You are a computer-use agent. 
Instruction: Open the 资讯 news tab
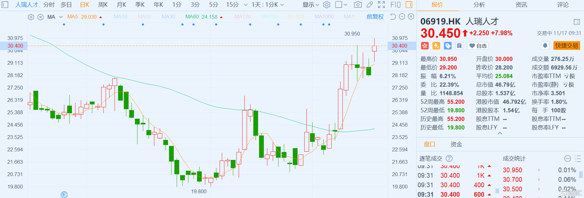521,5
